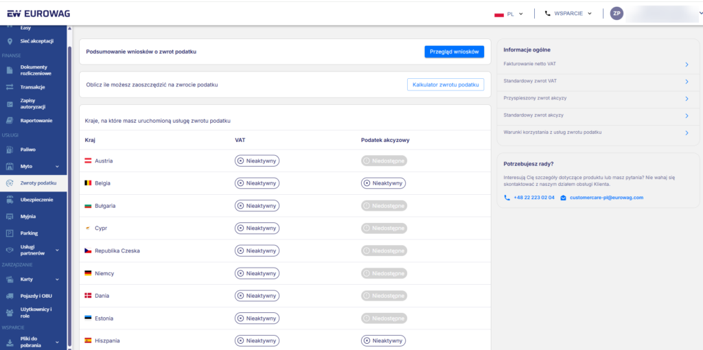This screenshot has width=703, height=350.
Task: Click the Myto toll icon
Action: (10, 167)
